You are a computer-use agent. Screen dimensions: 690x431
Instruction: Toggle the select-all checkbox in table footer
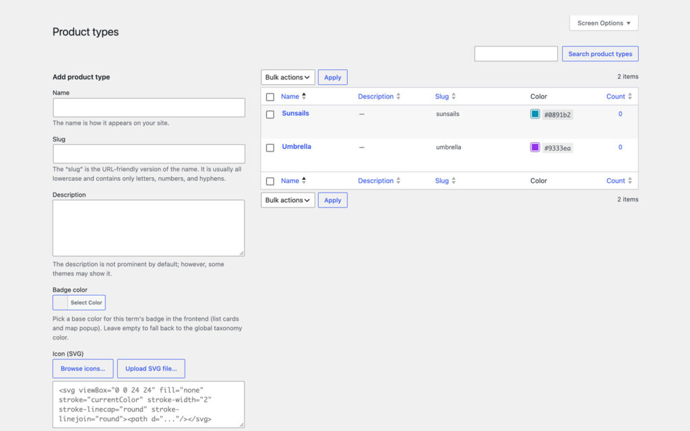pyautogui.click(x=270, y=181)
